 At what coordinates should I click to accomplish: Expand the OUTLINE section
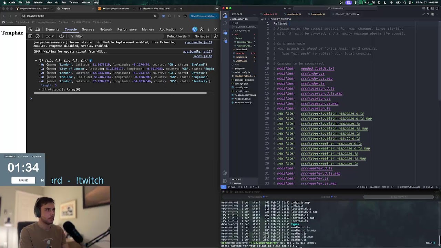tap(236, 179)
